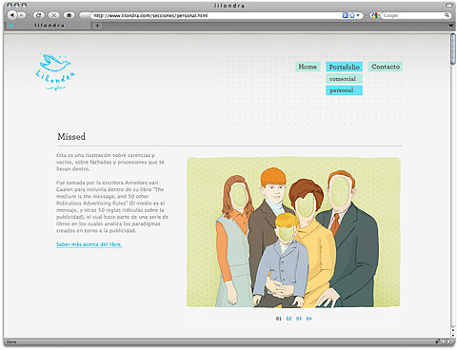Select the lilondra browser tab

[50, 26]
